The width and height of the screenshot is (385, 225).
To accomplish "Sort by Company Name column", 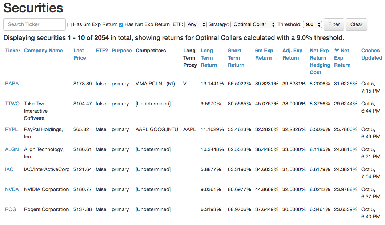I will [44, 51].
